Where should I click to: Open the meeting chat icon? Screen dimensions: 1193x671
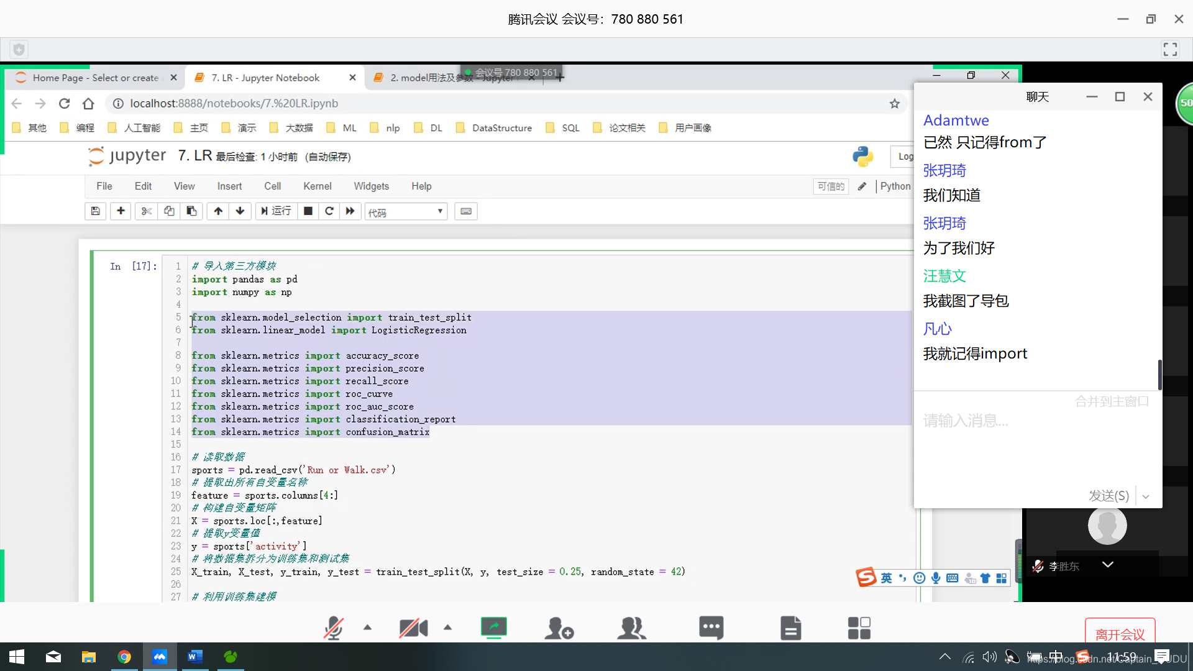pyautogui.click(x=711, y=628)
